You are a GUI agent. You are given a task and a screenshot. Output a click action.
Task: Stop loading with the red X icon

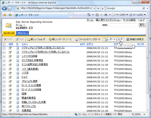coord(103,8)
